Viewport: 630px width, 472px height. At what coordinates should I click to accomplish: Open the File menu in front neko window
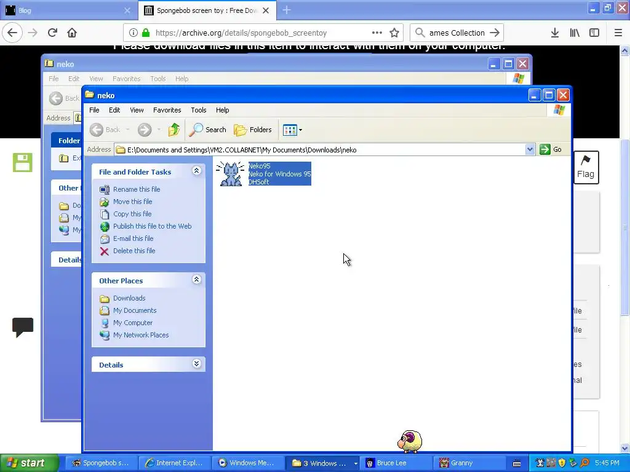pos(94,110)
